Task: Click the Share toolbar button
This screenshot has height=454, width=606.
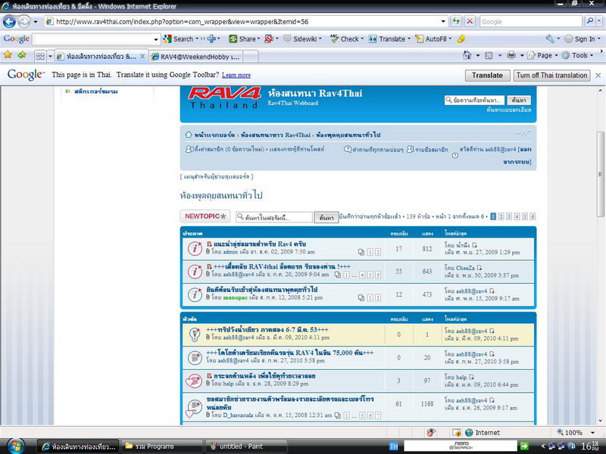Action: [x=242, y=39]
